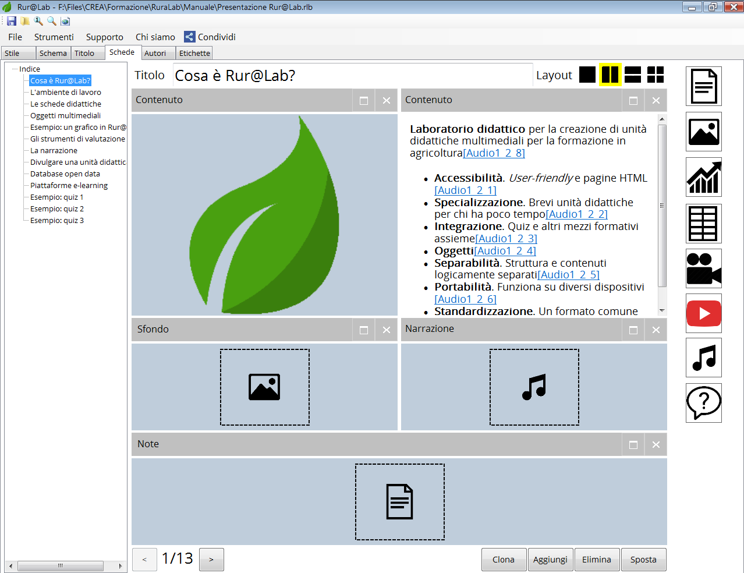Open the Strumenti menu
Image resolution: width=744 pixels, height=573 pixels.
(x=54, y=37)
